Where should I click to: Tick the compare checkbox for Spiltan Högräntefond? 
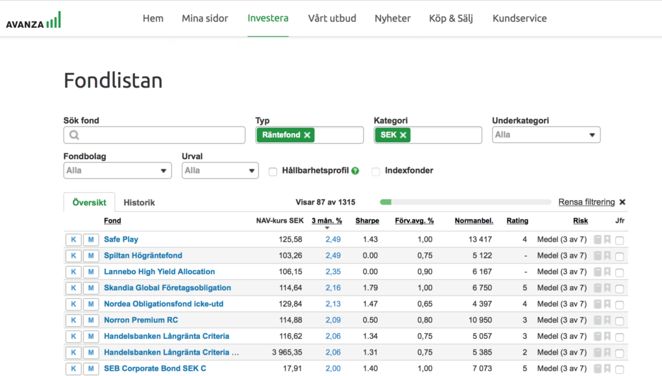pos(619,257)
